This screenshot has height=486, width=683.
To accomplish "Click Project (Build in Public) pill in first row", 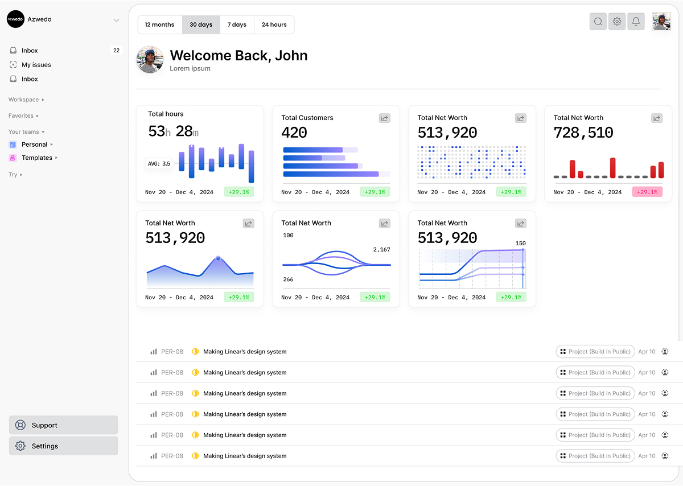I will point(595,352).
